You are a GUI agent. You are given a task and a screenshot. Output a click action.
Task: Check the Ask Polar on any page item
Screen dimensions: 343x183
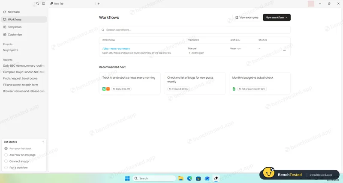click(6, 155)
